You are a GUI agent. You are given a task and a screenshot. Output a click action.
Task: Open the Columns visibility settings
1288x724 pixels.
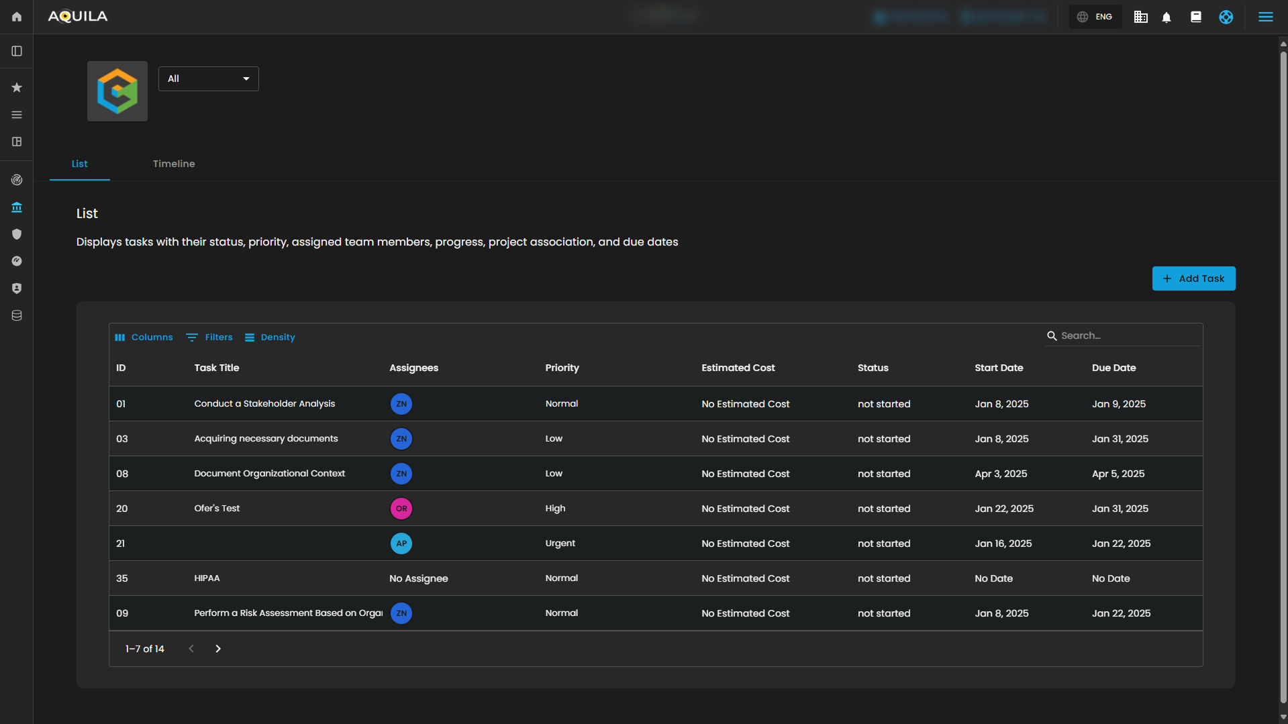pos(144,338)
